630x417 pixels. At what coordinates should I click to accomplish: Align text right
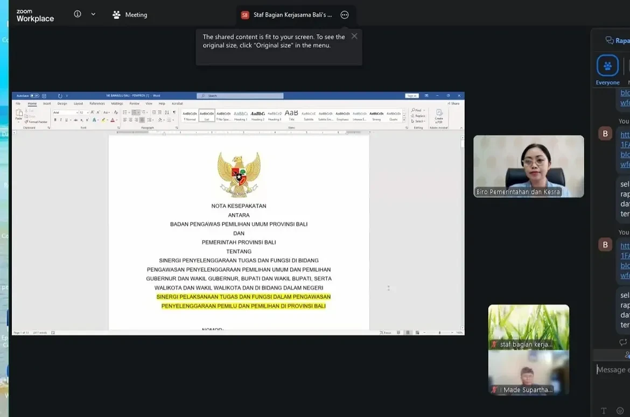pos(136,120)
